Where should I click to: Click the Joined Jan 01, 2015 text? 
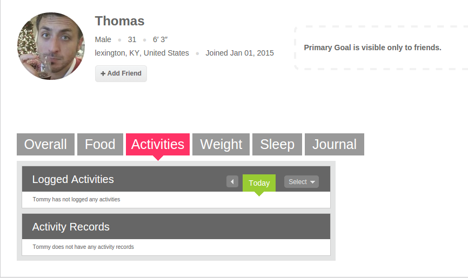(x=239, y=53)
